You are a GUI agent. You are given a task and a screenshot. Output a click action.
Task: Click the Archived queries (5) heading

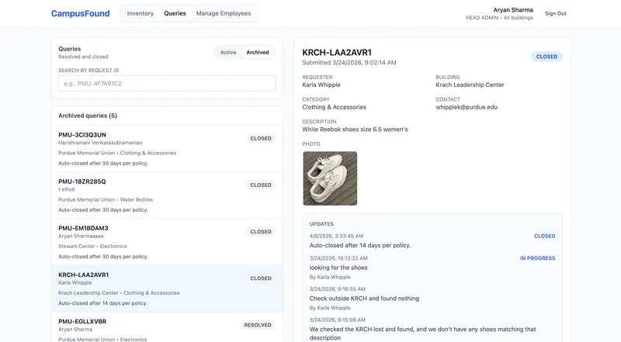[88, 116]
